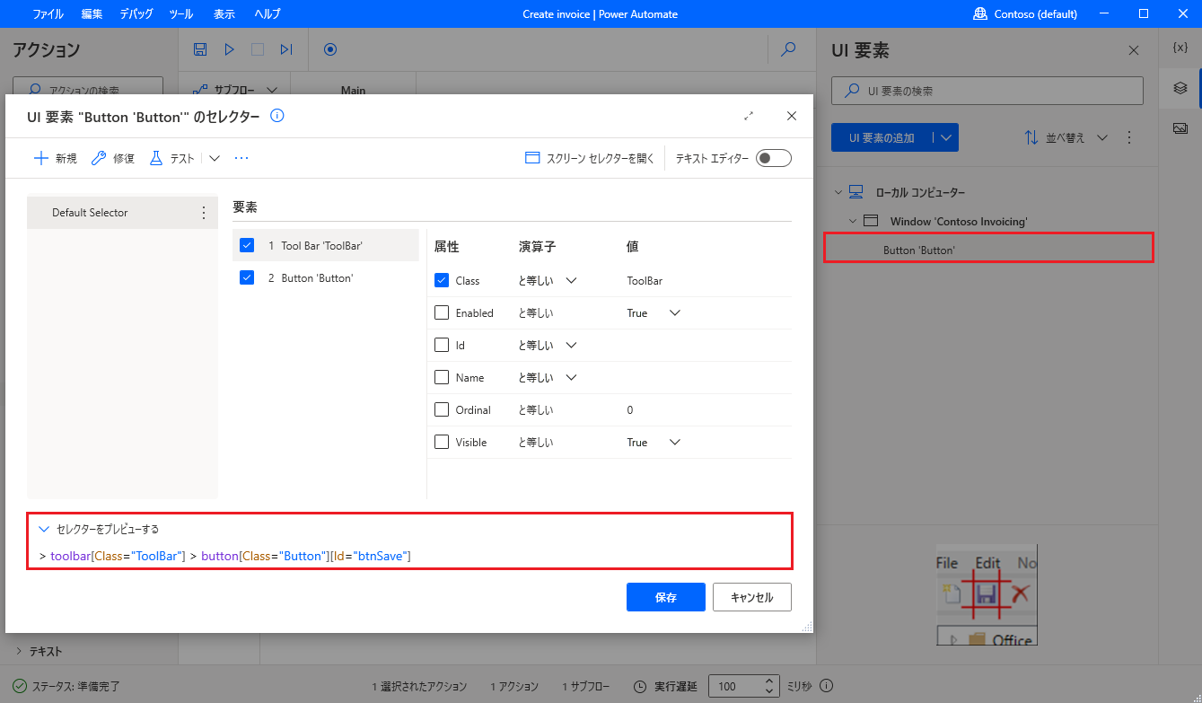Open the UI elements layers icon
This screenshot has height=703, width=1202.
tap(1180, 88)
